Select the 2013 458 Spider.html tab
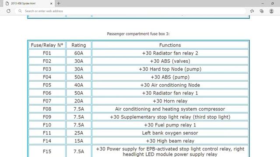Image resolution: width=280 pixels, height=157 pixels. point(28,3)
